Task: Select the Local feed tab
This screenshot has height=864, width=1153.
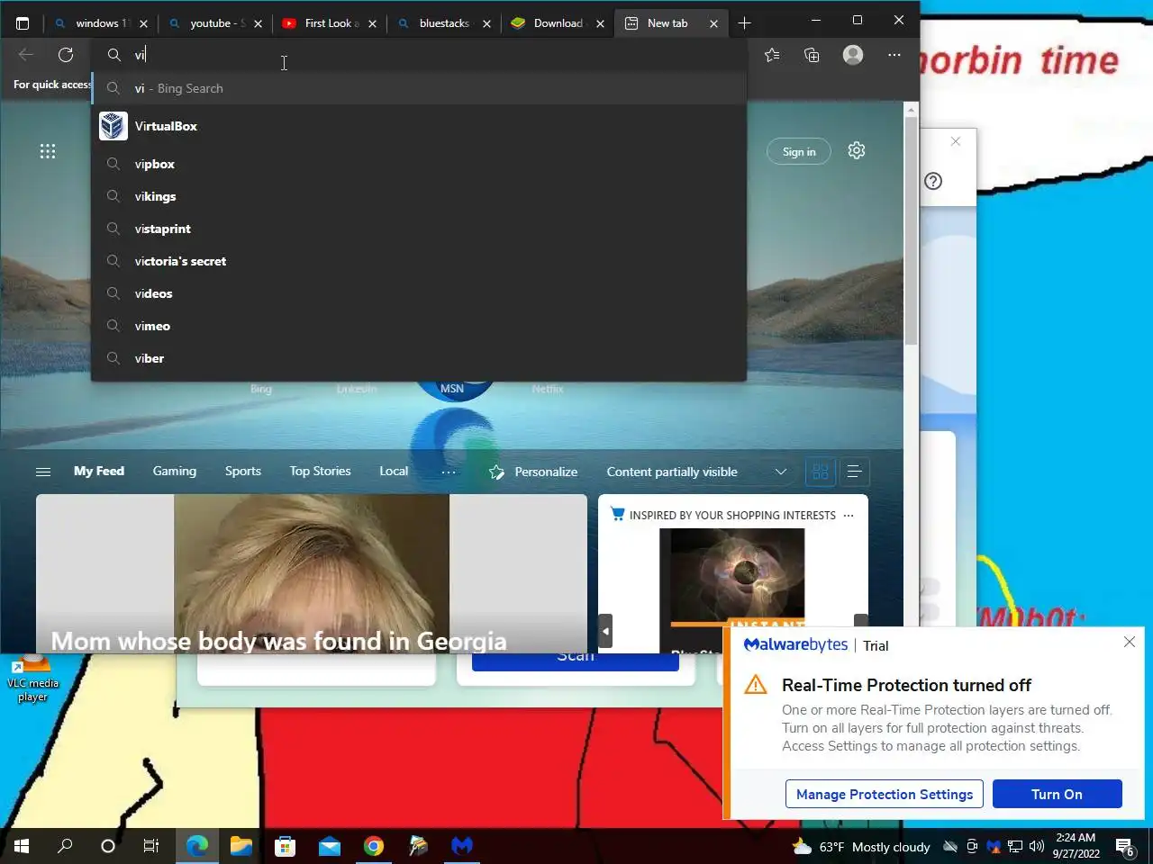Action: [x=394, y=471]
